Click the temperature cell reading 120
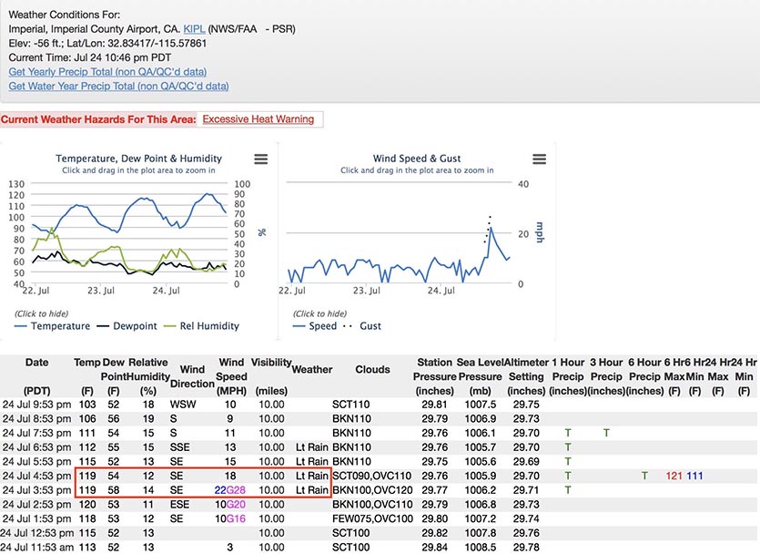Viewport: 760px width, 554px height. tap(87, 505)
